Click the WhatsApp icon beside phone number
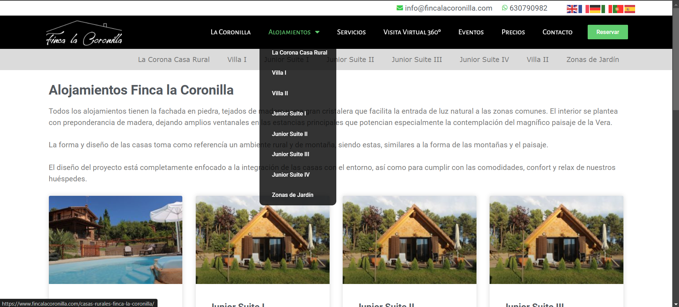 coord(505,8)
